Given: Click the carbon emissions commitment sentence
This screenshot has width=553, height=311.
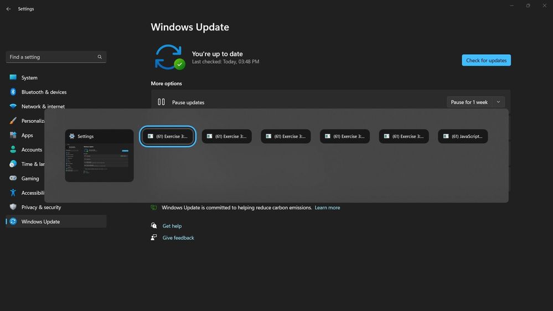Looking at the screenshot, I should point(237,208).
